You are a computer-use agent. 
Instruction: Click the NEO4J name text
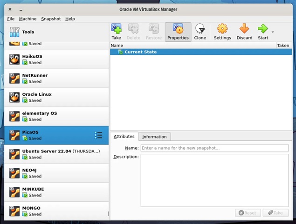29,170
